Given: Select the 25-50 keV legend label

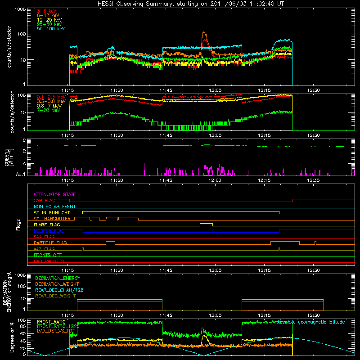Looking at the screenshot, I should click(49, 24).
